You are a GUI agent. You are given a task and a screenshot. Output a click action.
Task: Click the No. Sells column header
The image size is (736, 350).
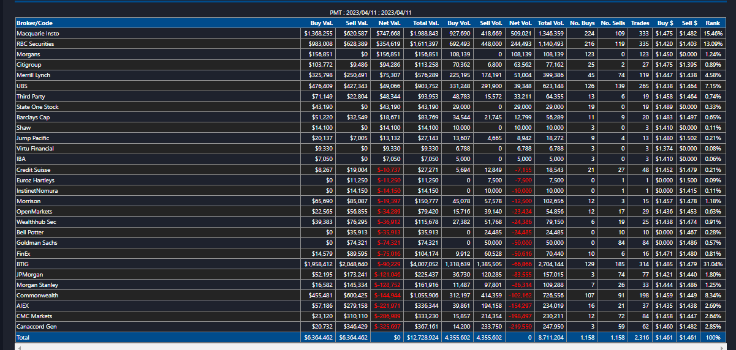tap(613, 23)
